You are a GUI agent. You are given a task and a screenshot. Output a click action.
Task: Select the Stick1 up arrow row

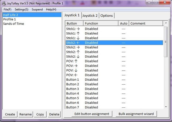click(114, 33)
